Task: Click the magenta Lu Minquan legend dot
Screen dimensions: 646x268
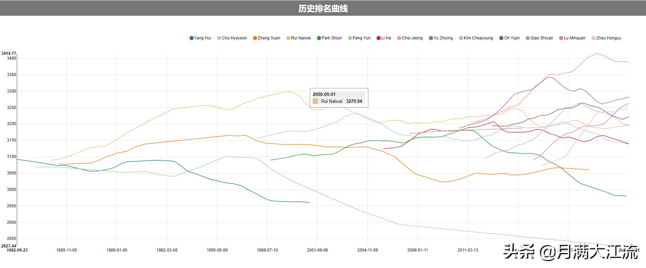Action: coord(561,38)
